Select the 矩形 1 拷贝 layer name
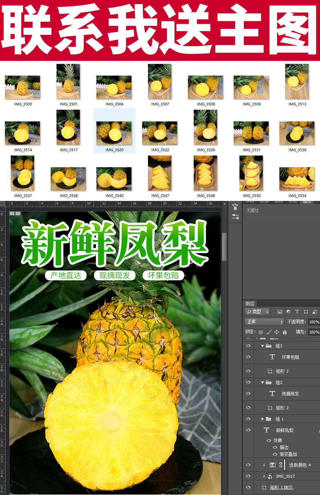 282,488
